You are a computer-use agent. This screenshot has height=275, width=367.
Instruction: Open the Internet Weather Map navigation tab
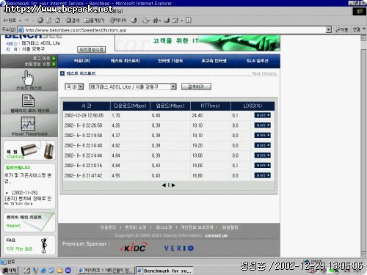pyautogui.click(x=170, y=61)
